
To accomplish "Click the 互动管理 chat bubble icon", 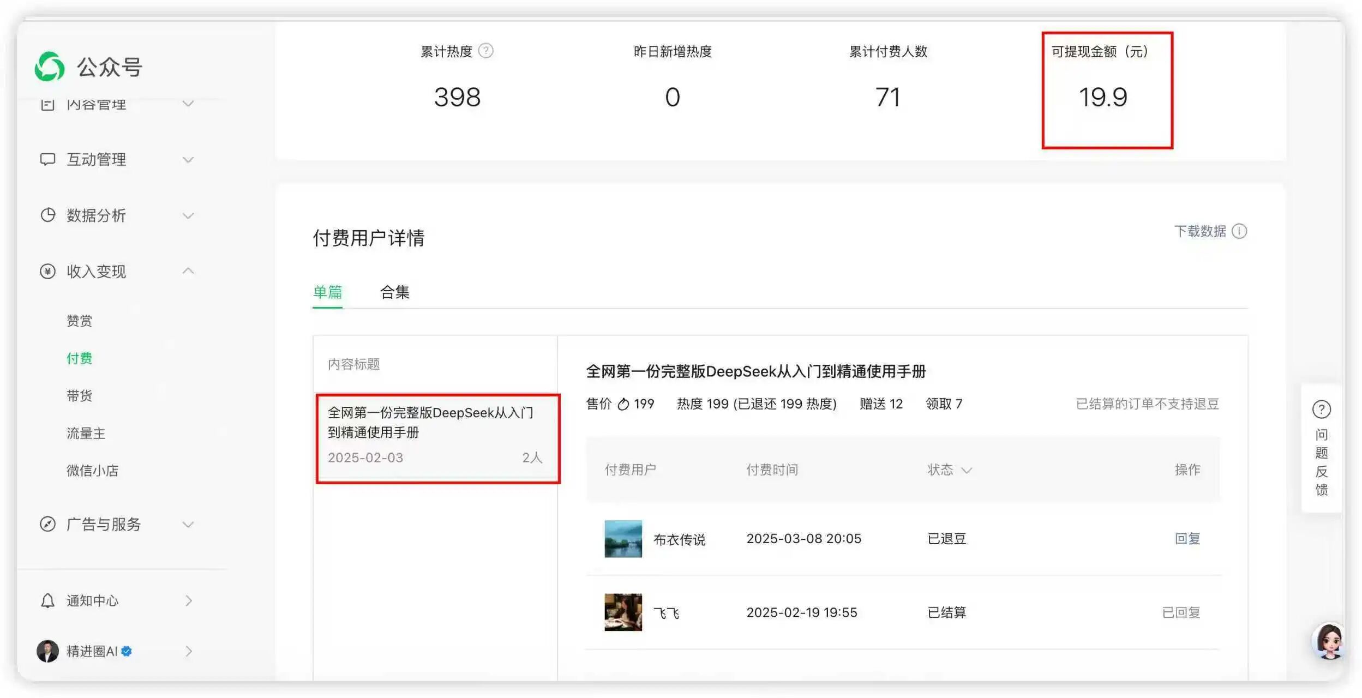I will click(47, 159).
